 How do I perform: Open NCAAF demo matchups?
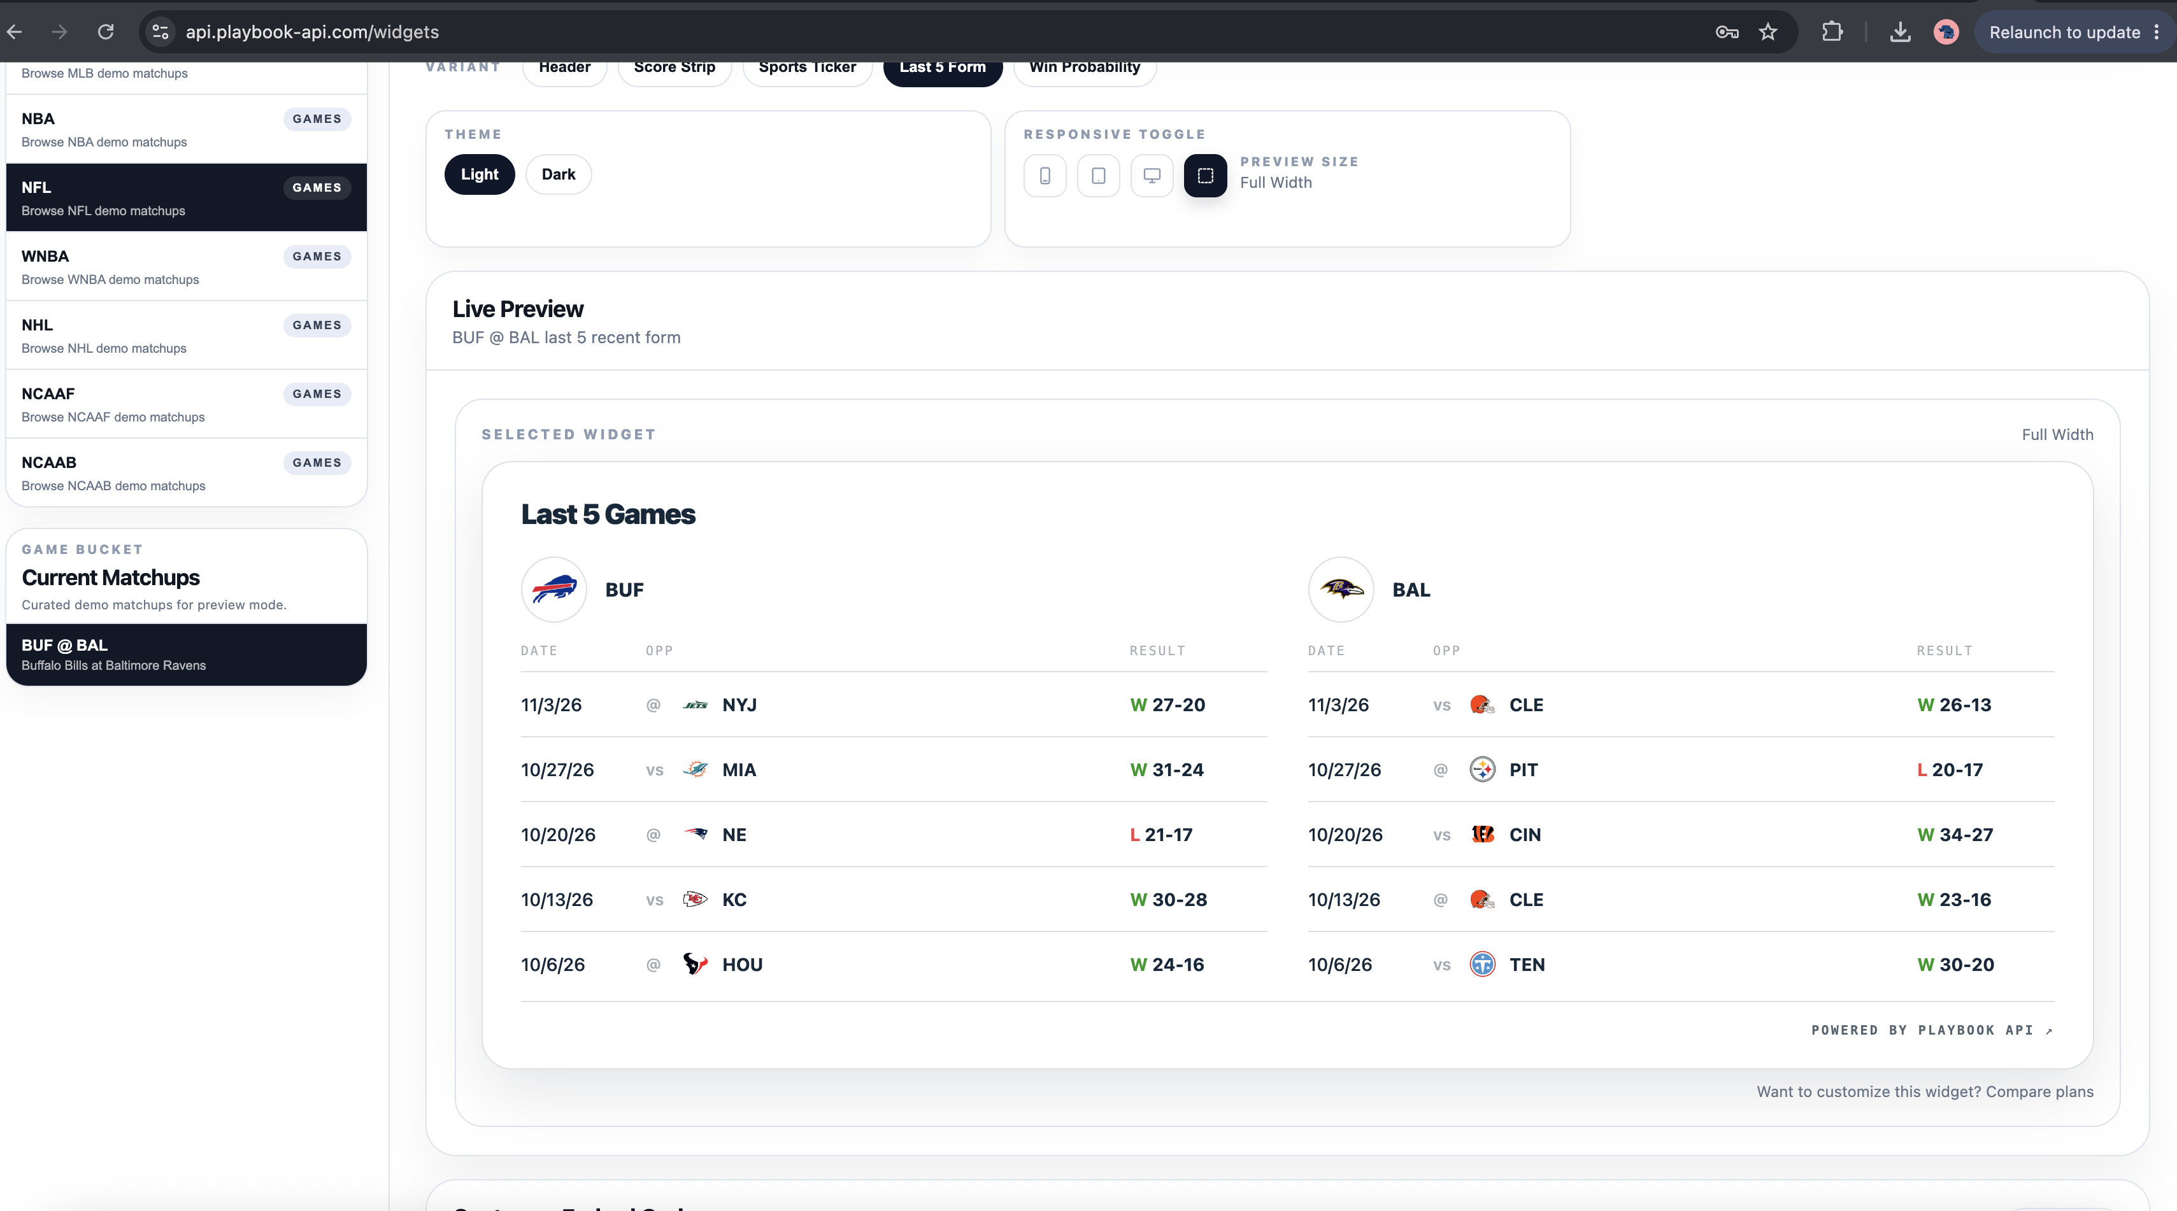[x=186, y=404]
